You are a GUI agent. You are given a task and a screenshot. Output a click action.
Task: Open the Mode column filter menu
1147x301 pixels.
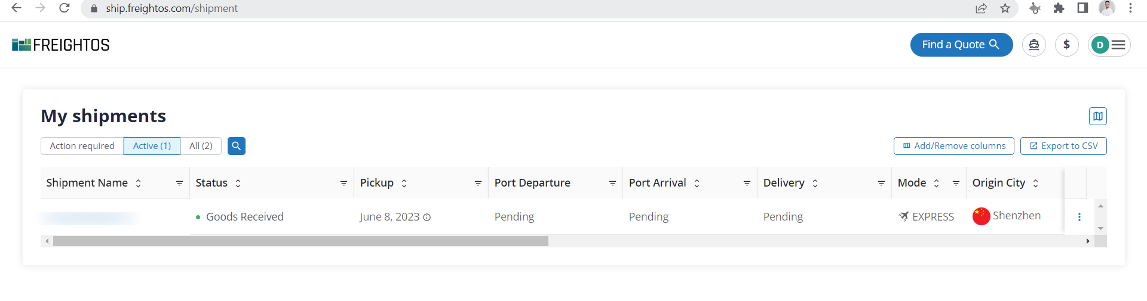click(x=956, y=183)
